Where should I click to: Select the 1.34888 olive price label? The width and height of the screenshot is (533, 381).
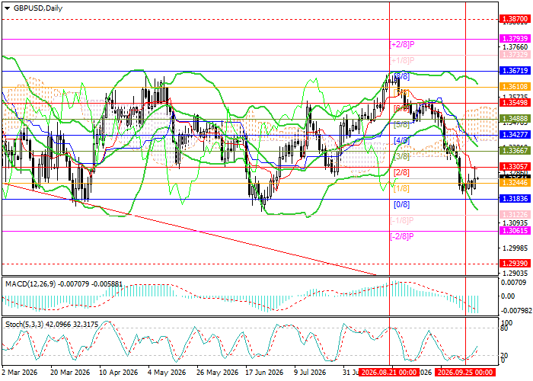(x=515, y=119)
